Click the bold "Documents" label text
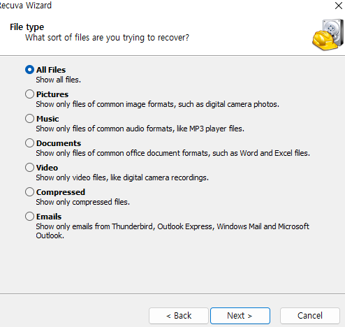This screenshot has width=345, height=327. point(59,143)
